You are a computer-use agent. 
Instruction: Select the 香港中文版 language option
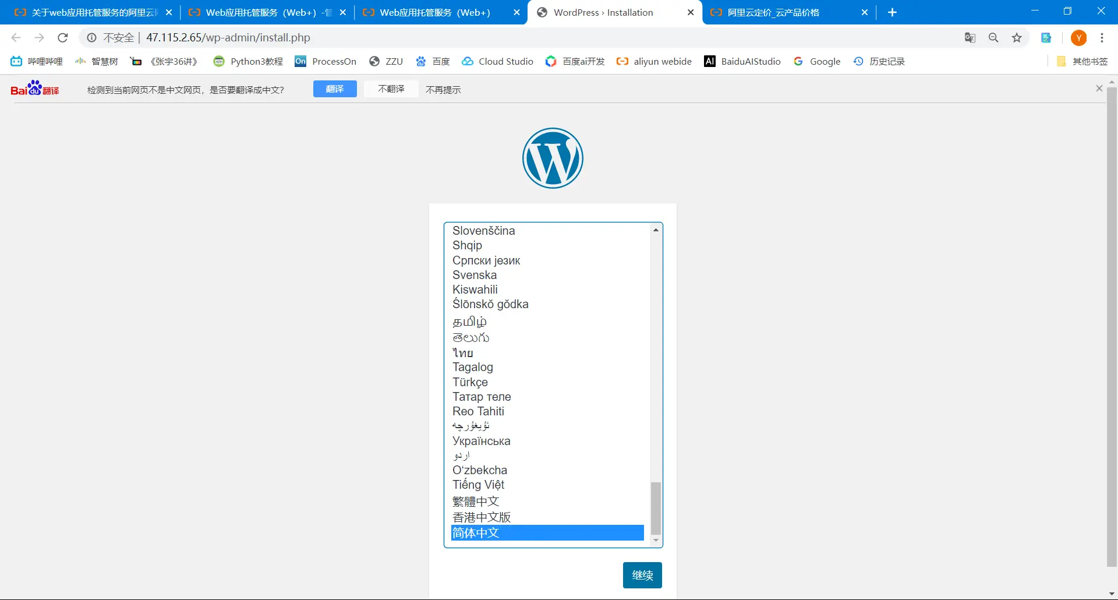click(547, 517)
